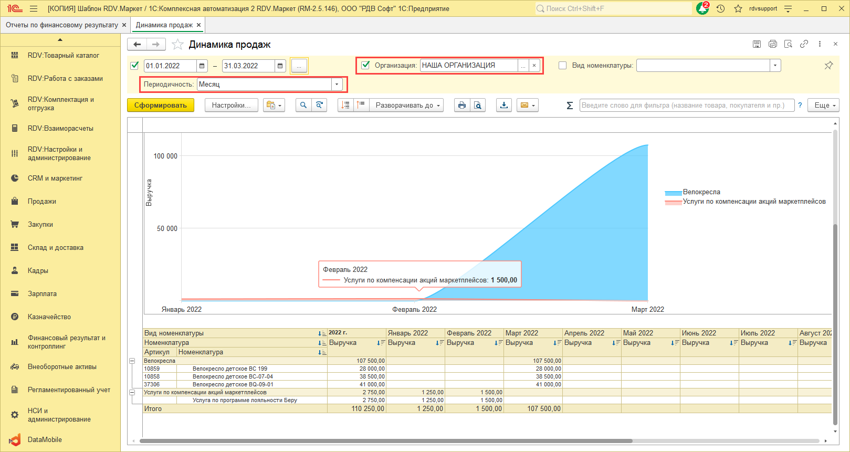Uncheck the Организация filter checkbox
Image resolution: width=850 pixels, height=452 pixels.
[366, 66]
